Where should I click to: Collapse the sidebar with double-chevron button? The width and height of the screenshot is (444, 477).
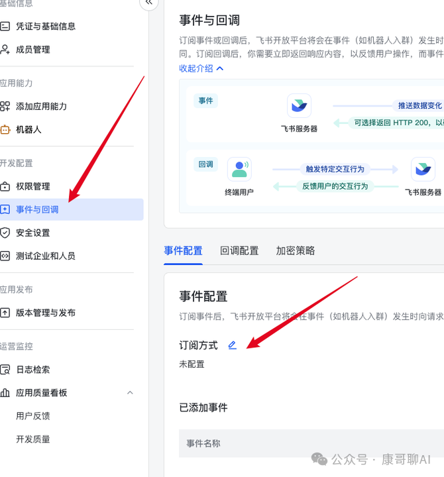pos(149,3)
